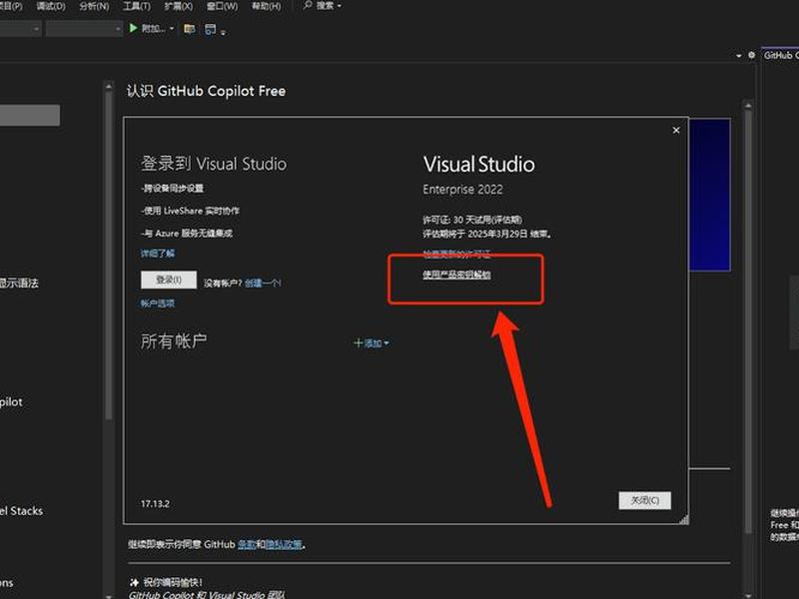Open the 分析(N) menu

(x=94, y=6)
